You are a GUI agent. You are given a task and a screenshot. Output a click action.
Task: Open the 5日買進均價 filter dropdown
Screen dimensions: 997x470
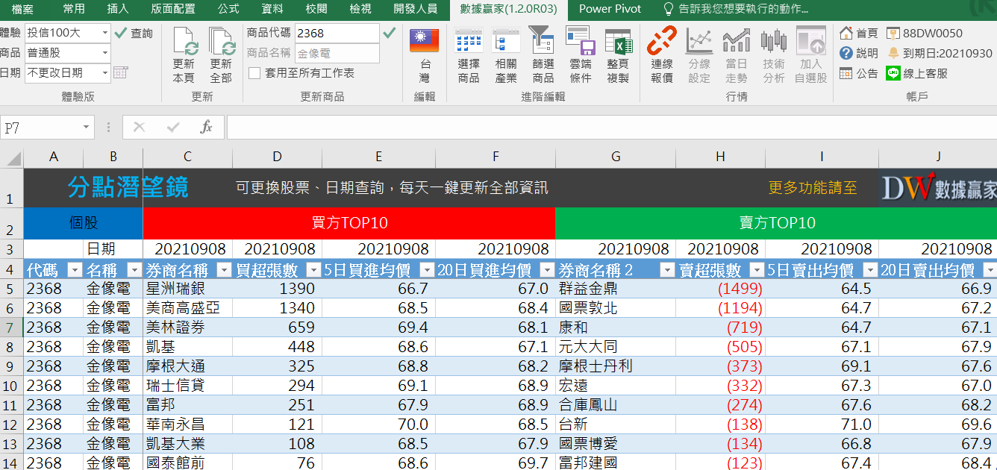427,270
